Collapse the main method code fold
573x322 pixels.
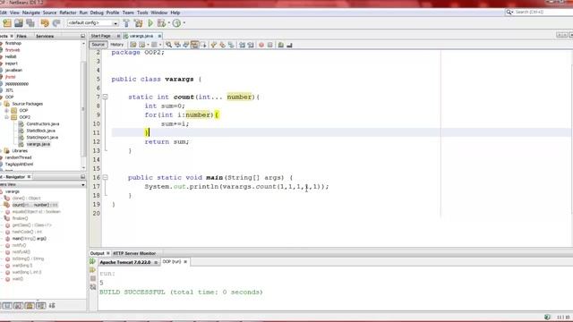[106, 177]
